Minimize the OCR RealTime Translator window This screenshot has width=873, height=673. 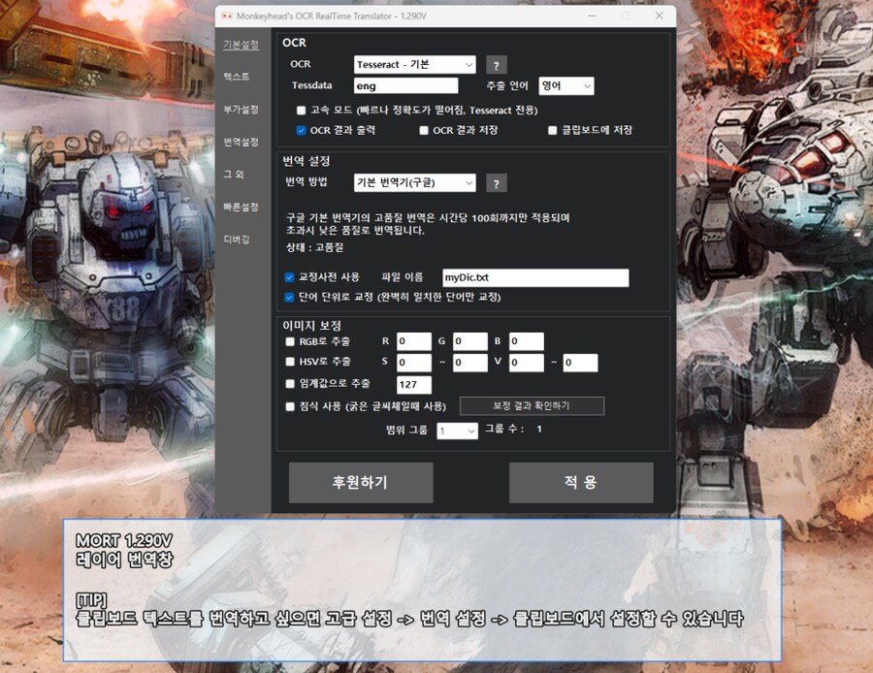[592, 16]
